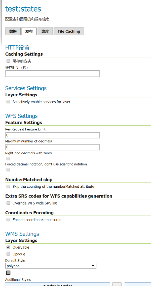
Task: Click the Maximum number of decimals field
Action: click(x=52, y=147)
